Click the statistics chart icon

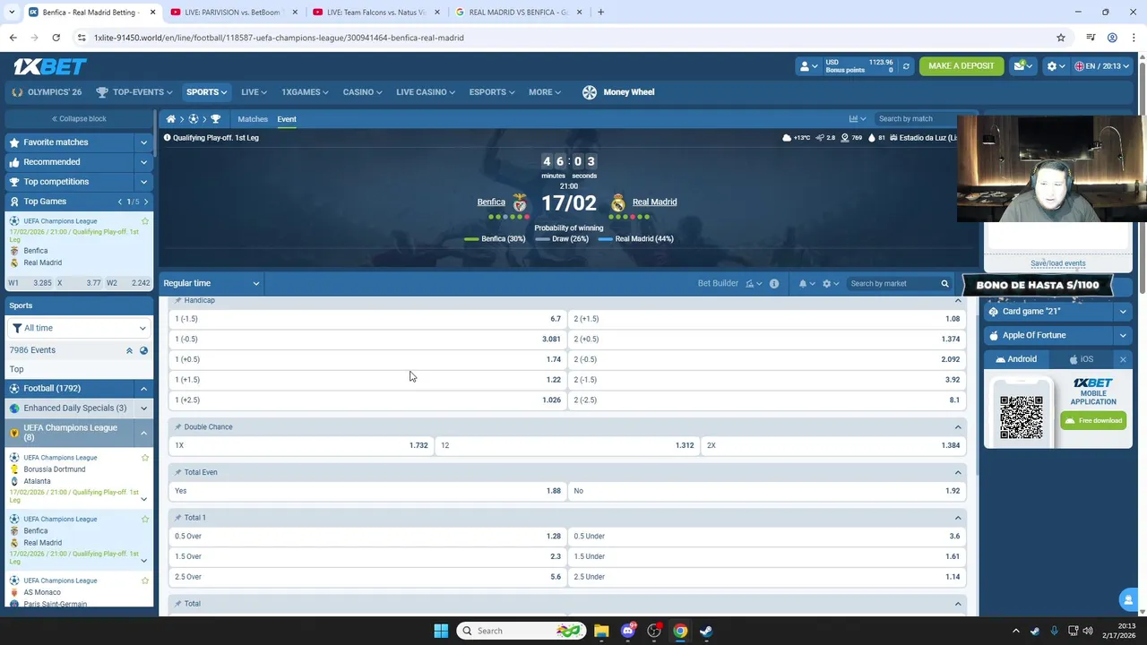coord(858,119)
